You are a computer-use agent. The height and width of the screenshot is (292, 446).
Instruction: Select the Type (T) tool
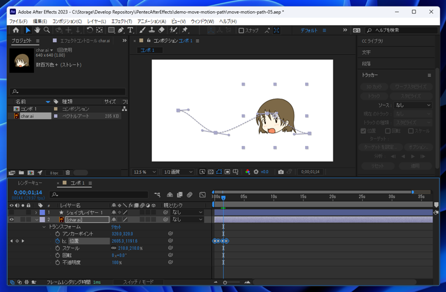[x=130, y=30]
